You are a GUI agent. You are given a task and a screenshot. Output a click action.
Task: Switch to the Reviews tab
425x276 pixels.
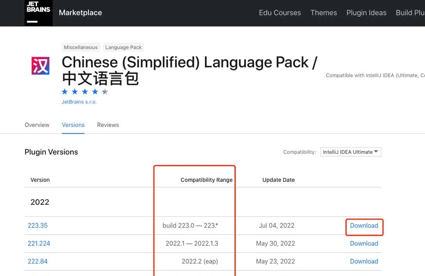pos(108,125)
